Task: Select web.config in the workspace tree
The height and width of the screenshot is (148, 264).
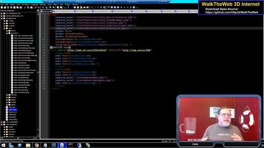Action: click(13, 120)
